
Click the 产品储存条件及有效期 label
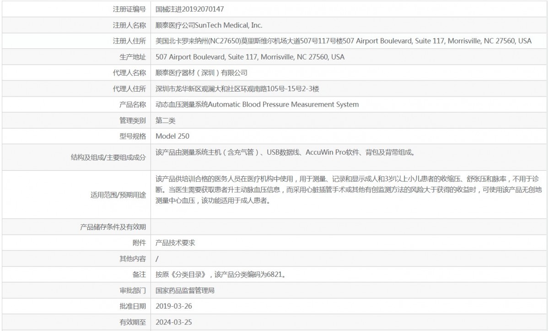113,227
